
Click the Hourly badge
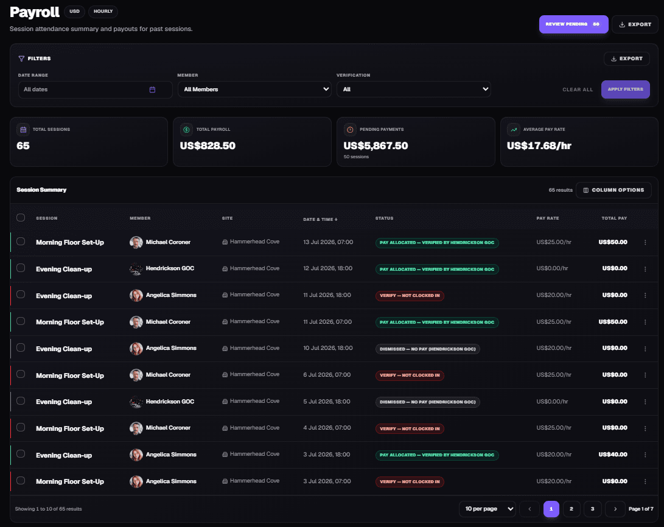click(103, 12)
